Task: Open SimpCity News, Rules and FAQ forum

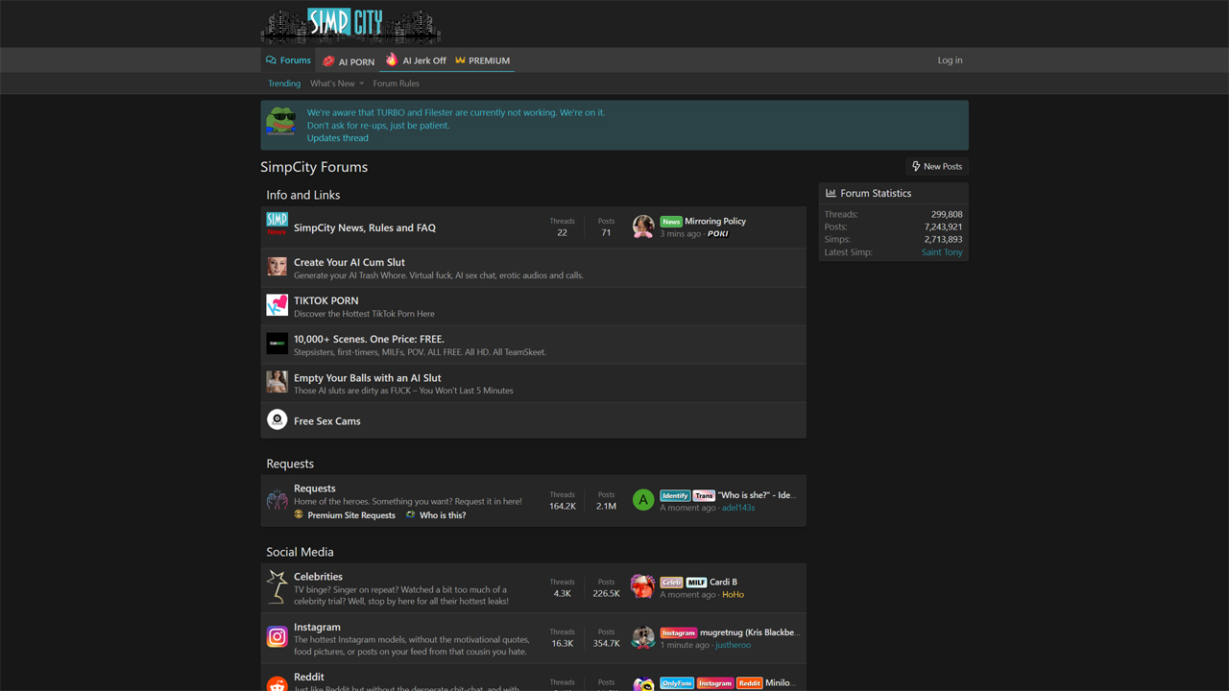Action: (x=365, y=227)
